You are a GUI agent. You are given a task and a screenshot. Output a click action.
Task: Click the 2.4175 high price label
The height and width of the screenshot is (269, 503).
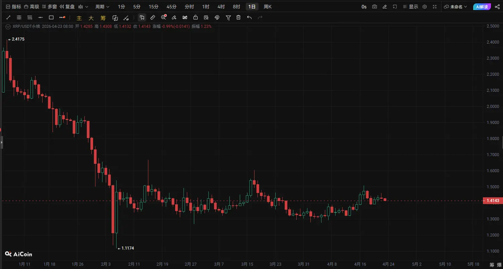(18, 39)
